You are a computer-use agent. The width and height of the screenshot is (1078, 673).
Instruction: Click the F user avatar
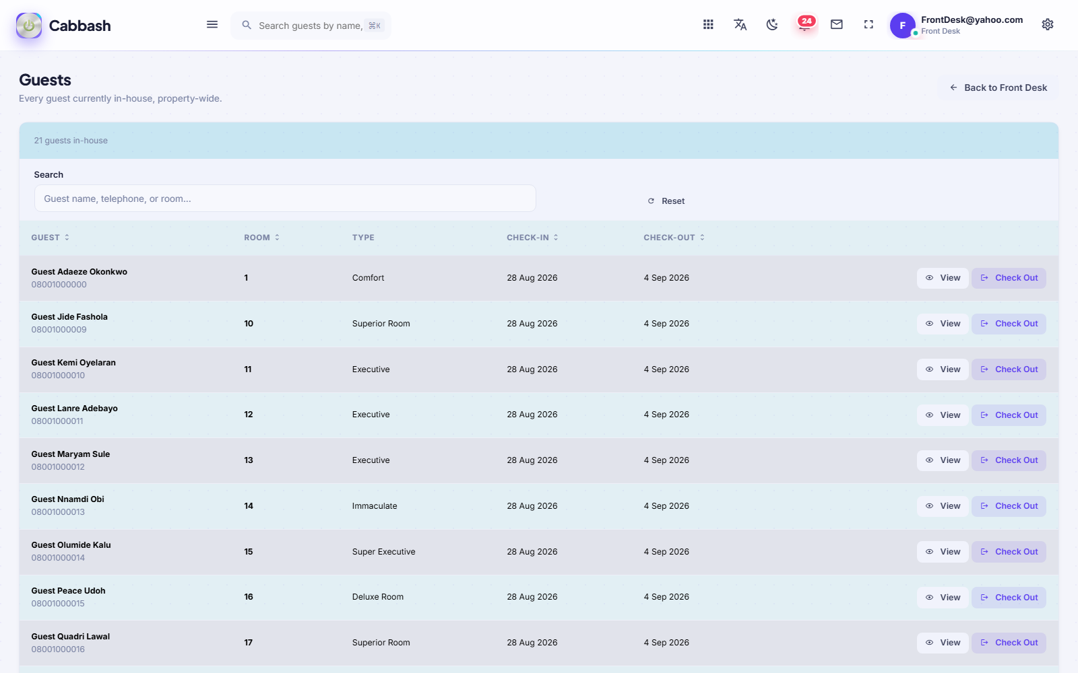[x=903, y=26]
